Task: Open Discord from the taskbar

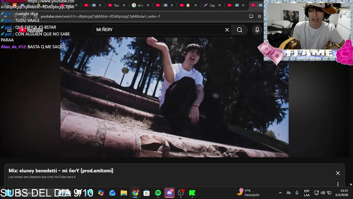Action: [169, 193]
